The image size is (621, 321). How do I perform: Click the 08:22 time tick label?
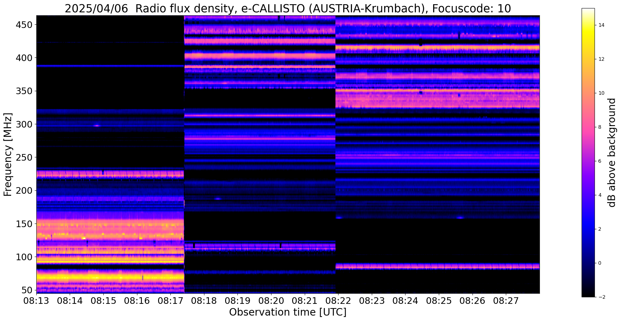pyautogui.click(x=338, y=301)
